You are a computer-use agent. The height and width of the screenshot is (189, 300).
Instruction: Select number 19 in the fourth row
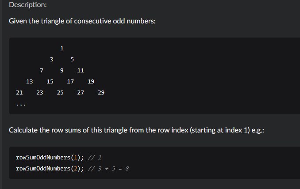pyautogui.click(x=91, y=81)
